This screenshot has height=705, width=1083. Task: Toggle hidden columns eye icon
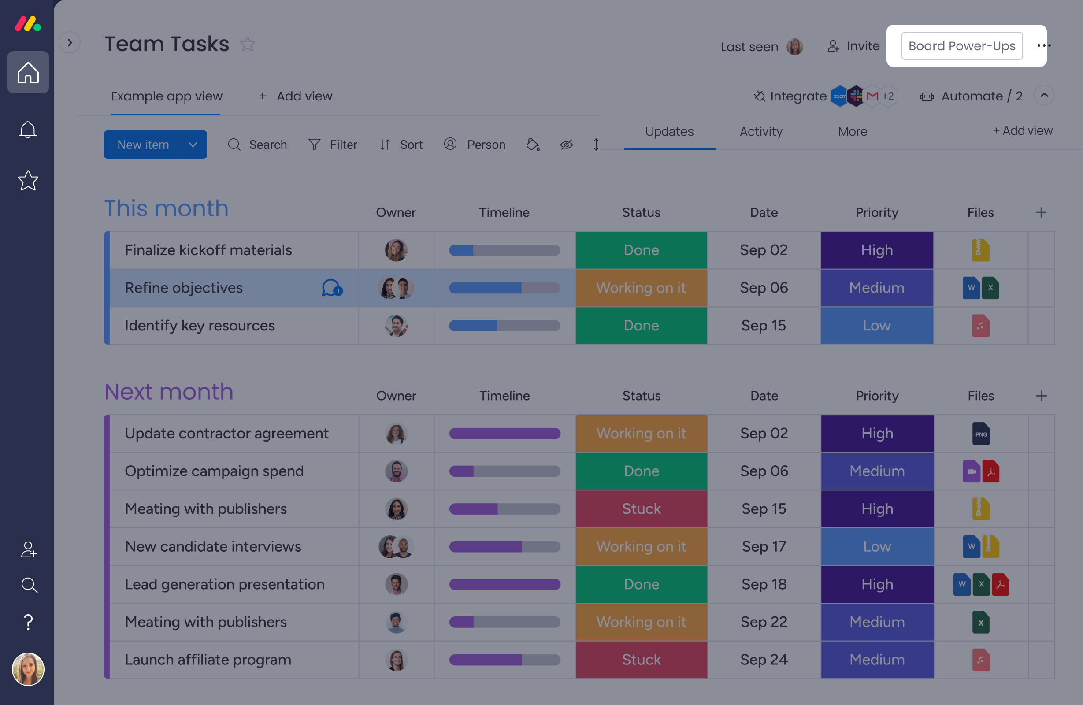[566, 145]
